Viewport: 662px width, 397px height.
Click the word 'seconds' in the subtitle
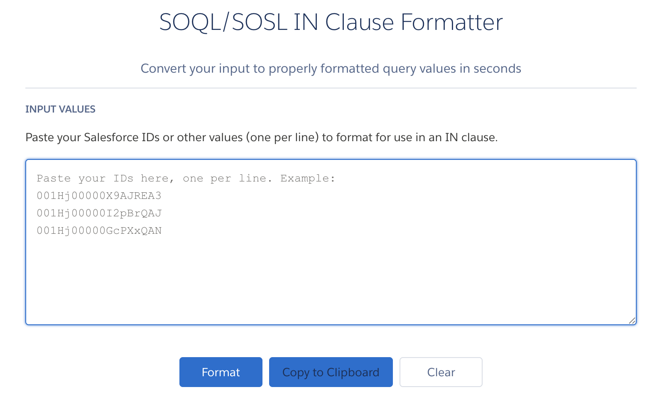(x=497, y=69)
